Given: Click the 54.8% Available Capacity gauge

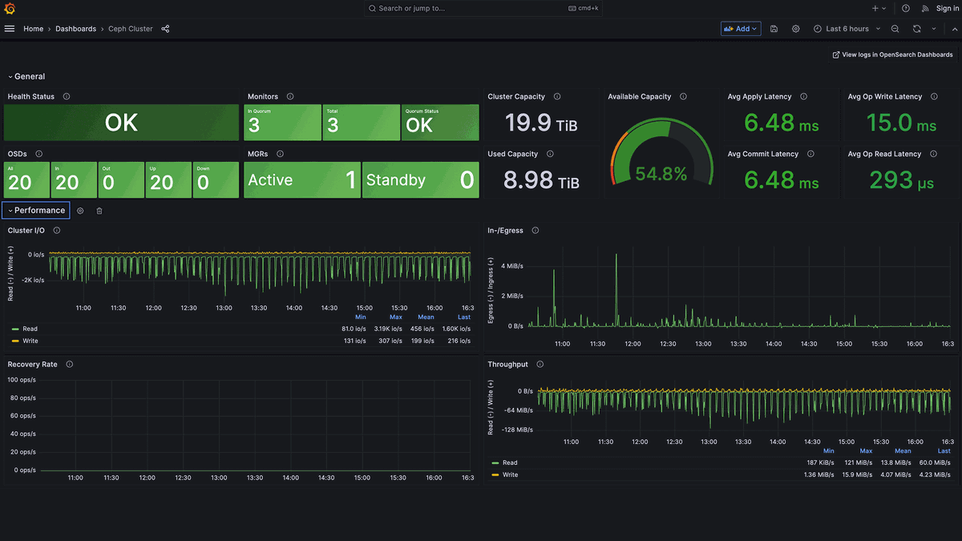Looking at the screenshot, I should click(661, 152).
